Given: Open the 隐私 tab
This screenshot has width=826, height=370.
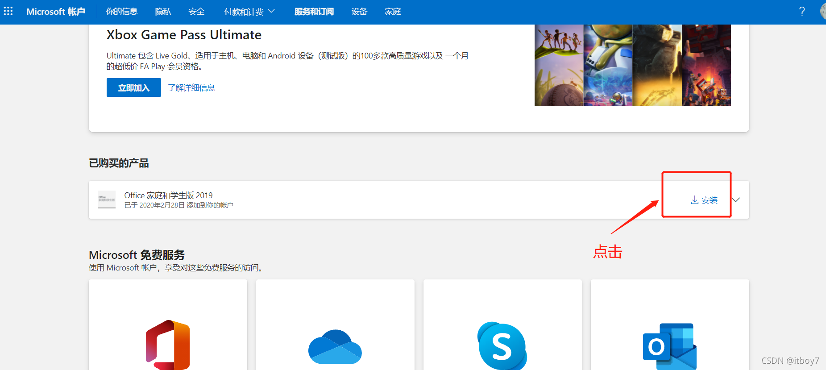Looking at the screenshot, I should [163, 12].
